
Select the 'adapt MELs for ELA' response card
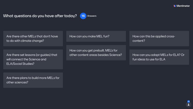(x=159, y=57)
